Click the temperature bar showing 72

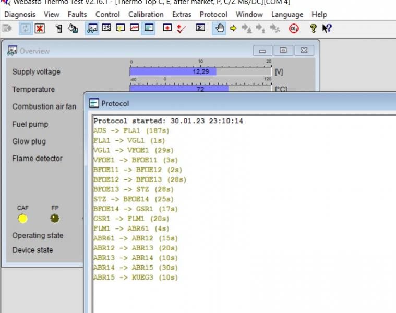(x=201, y=89)
